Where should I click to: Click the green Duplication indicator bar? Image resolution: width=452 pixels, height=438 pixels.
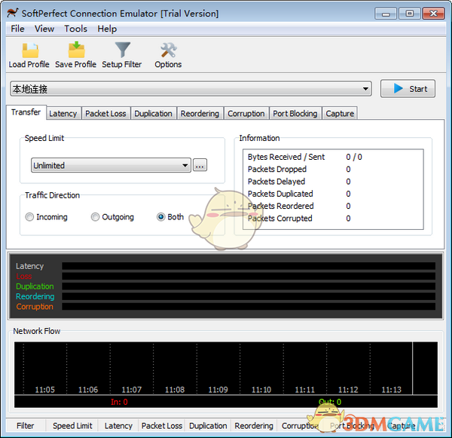249,286
